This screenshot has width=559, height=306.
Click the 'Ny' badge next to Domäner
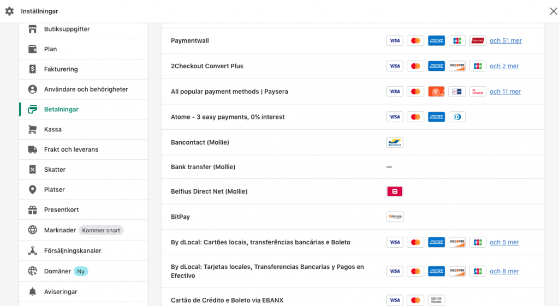click(81, 272)
